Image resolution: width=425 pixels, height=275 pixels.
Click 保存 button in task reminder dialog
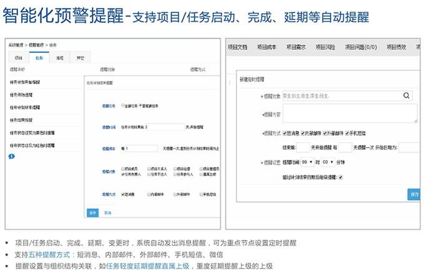point(93,213)
